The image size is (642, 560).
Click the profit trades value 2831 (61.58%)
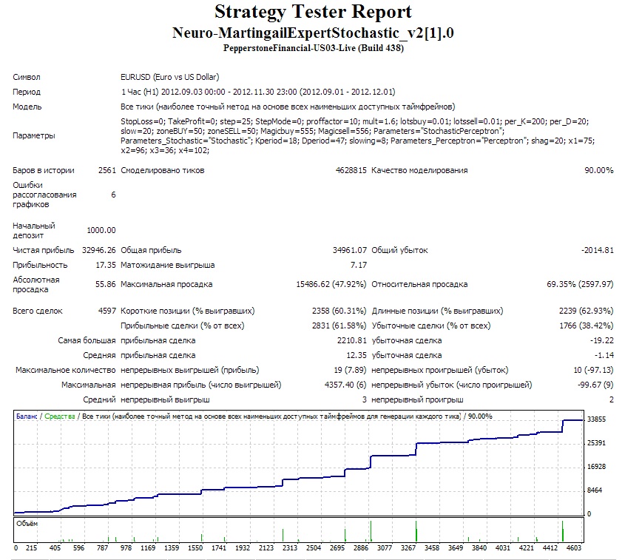point(339,325)
